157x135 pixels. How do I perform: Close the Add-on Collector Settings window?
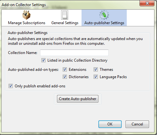[147, 3]
